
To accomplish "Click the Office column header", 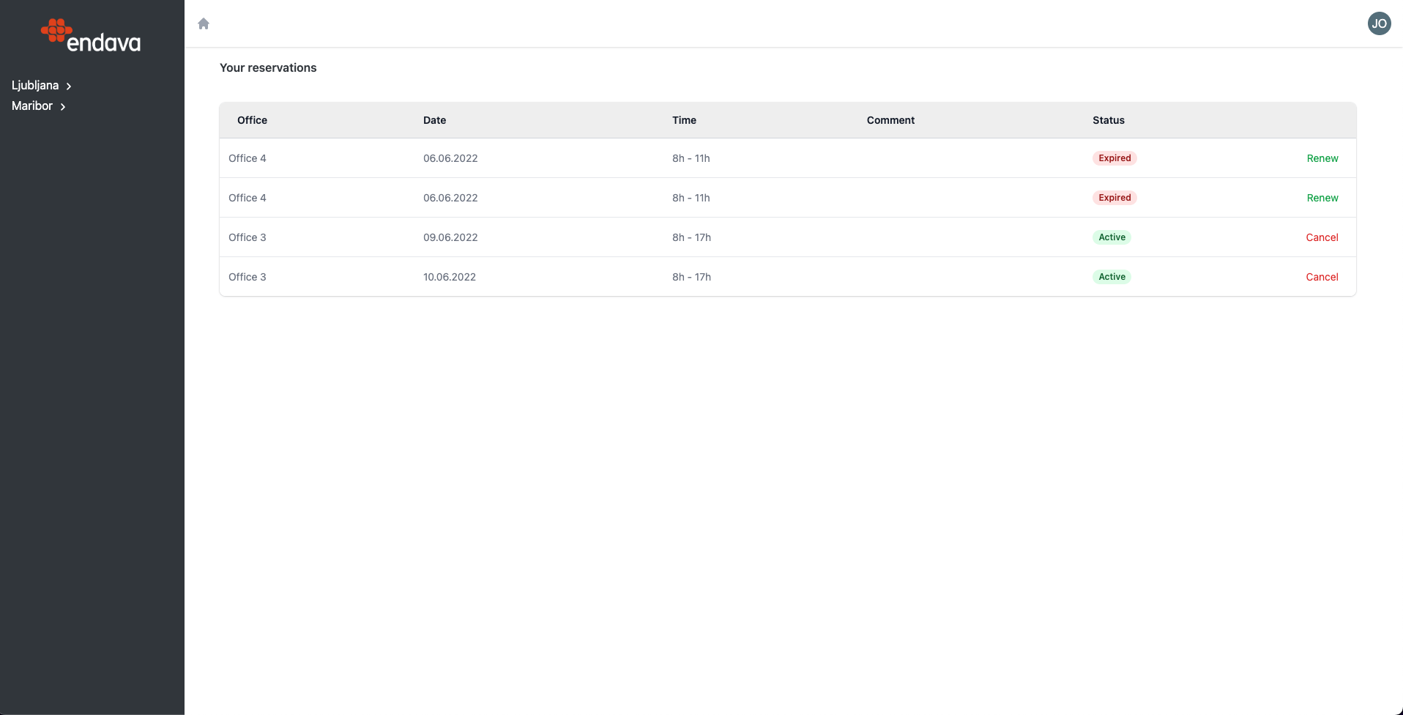I will pyautogui.click(x=252, y=120).
